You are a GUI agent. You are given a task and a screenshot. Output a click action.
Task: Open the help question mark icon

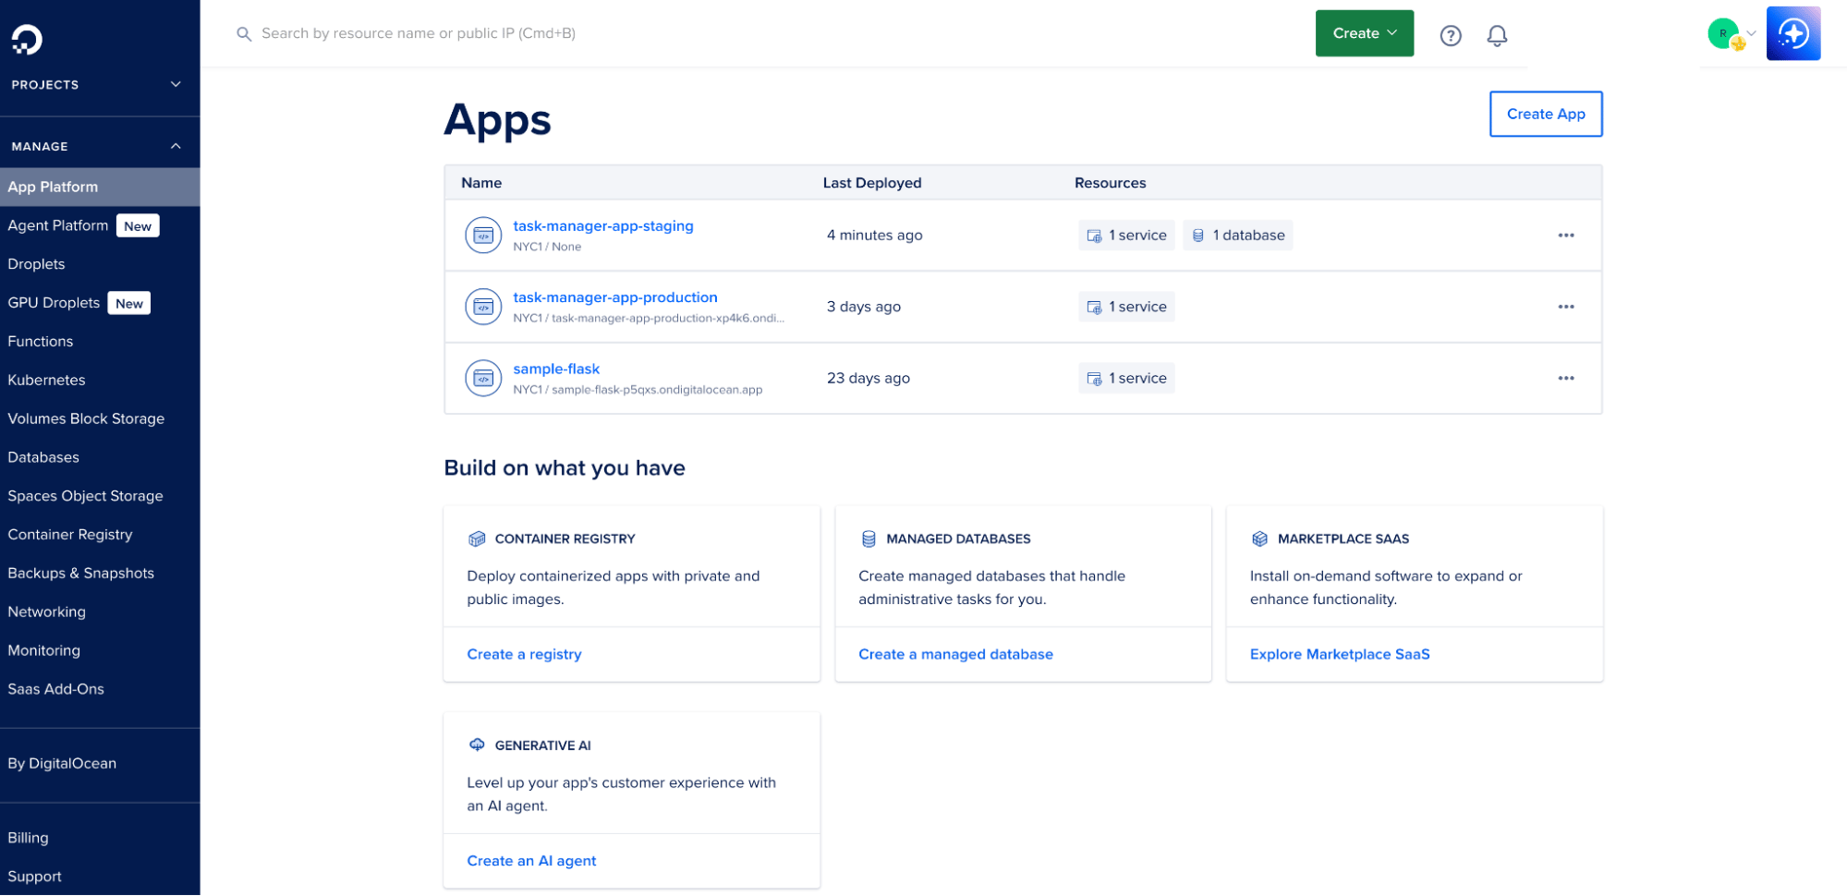point(1451,35)
